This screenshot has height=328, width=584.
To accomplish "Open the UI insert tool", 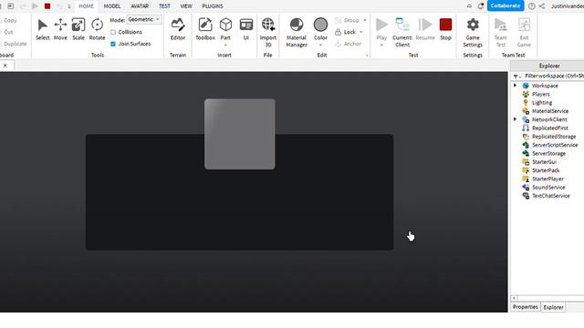I will coord(245,29).
